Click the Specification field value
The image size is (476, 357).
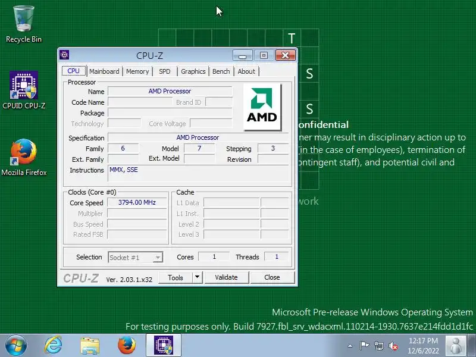click(198, 137)
